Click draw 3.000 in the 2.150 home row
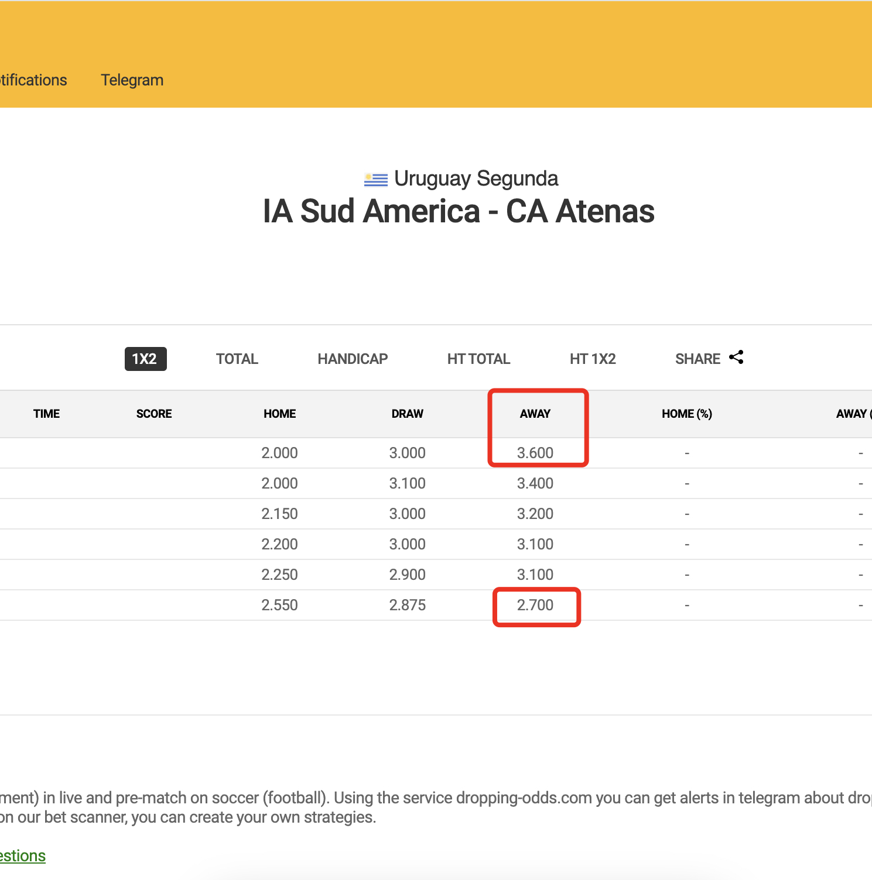 [x=408, y=514]
